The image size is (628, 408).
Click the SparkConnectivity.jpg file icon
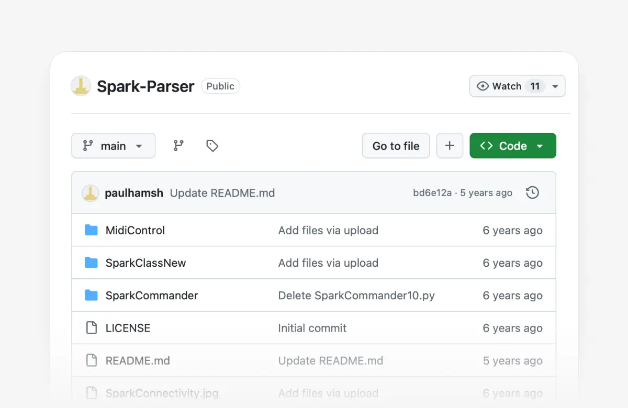pos(91,393)
